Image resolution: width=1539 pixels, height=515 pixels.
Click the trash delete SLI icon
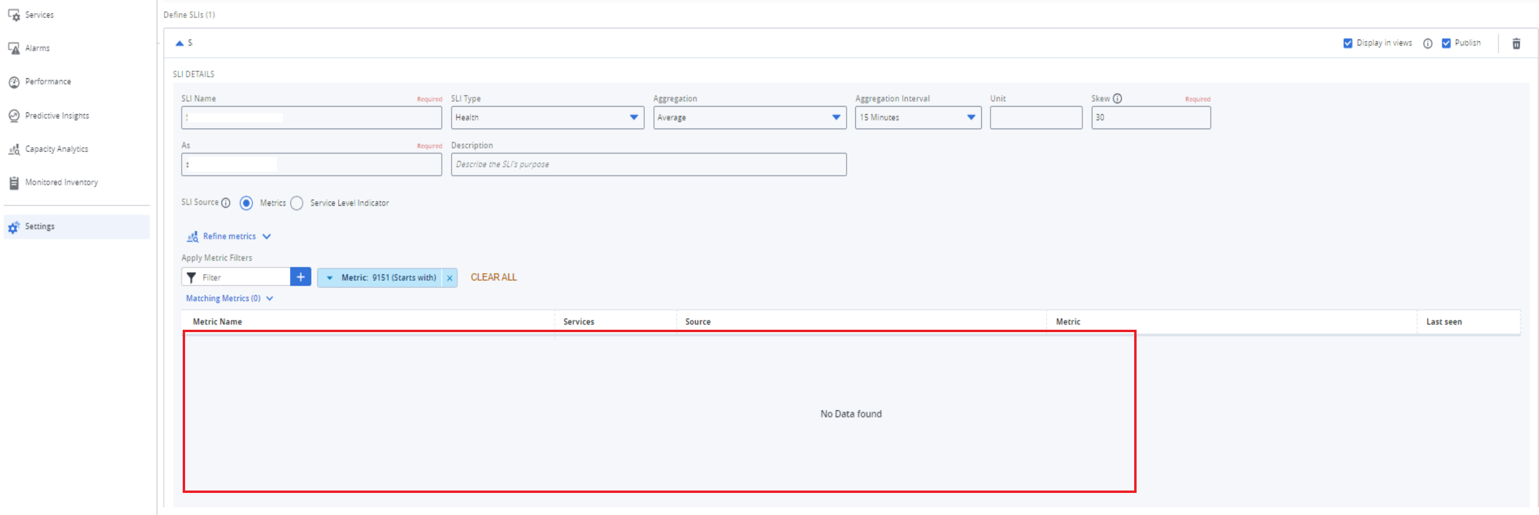pyautogui.click(x=1516, y=44)
